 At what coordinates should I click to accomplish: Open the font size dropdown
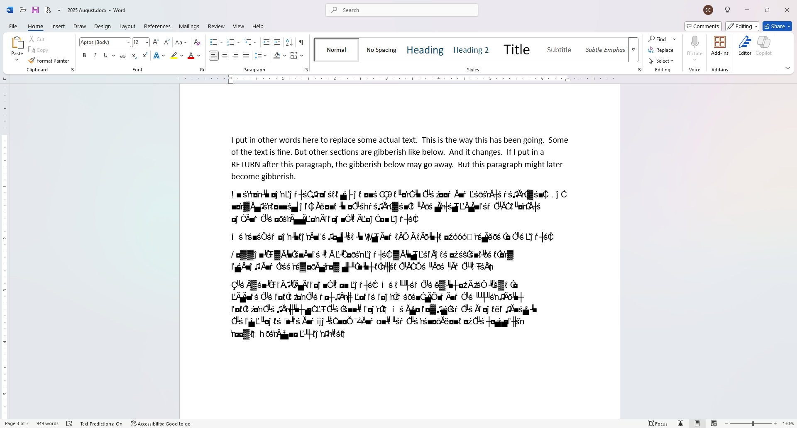147,42
